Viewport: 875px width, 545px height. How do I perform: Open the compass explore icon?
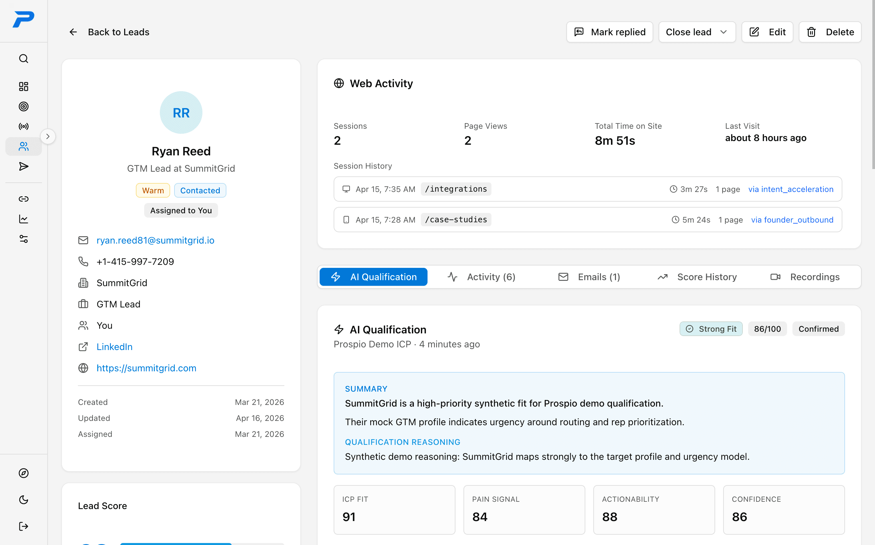coord(23,473)
